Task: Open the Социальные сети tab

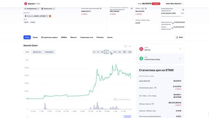Action: click(87, 37)
